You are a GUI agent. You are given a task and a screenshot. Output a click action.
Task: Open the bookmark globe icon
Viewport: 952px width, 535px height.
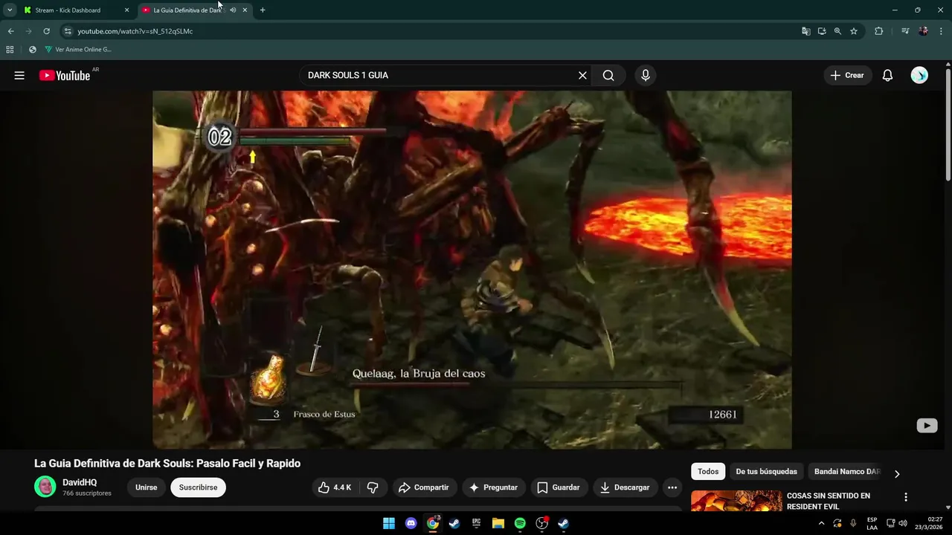tap(32, 50)
